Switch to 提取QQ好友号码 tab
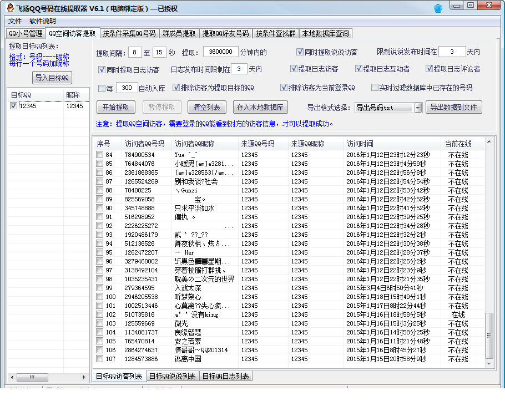Viewport: 505px width, 401px height. tap(226, 33)
